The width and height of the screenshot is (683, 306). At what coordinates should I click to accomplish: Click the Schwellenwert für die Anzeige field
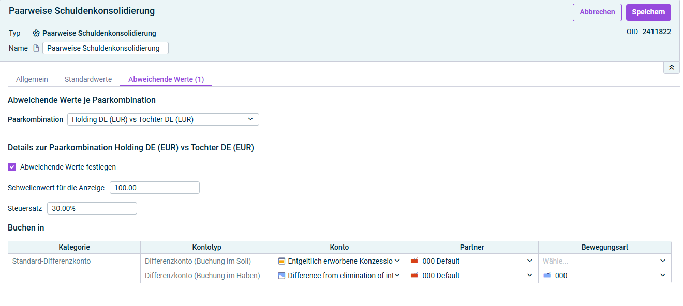tap(155, 188)
